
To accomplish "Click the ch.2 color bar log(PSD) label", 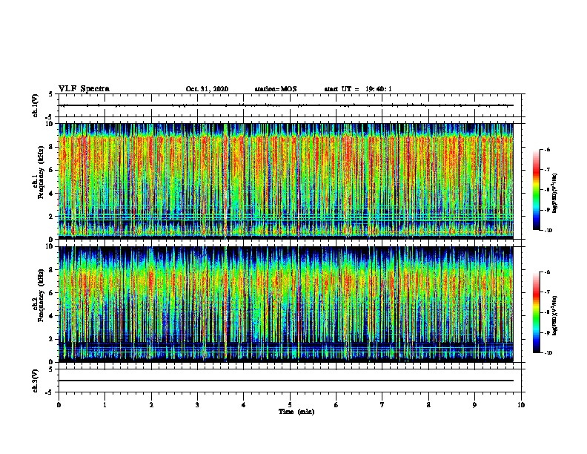I will pos(555,315).
